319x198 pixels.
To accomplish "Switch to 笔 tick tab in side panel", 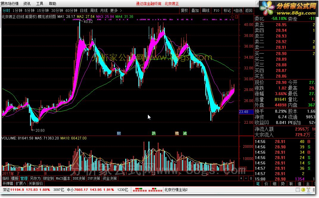I will pyautogui.click(x=258, y=184).
